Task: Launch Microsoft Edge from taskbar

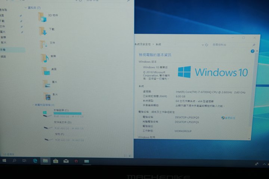Action: click(35, 161)
